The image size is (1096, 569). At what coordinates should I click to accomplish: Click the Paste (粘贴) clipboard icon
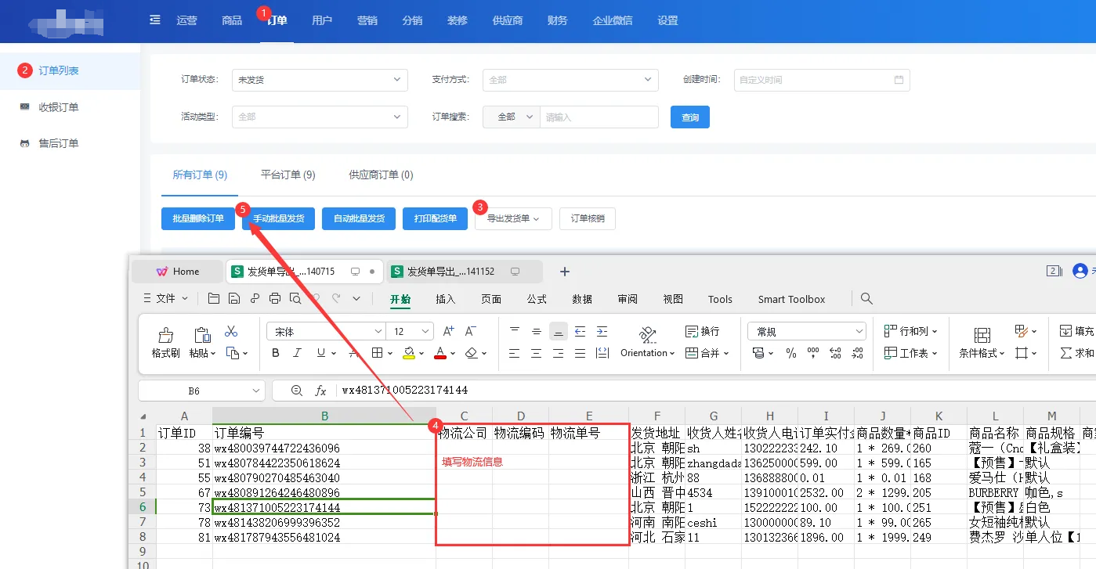[201, 335]
